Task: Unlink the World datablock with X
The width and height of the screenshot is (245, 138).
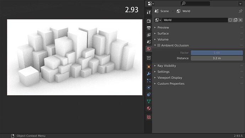Action: click(240, 20)
